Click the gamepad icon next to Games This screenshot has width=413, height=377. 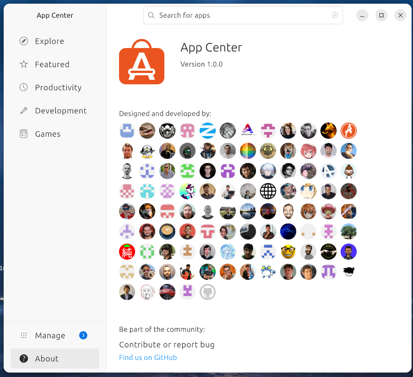(23, 133)
